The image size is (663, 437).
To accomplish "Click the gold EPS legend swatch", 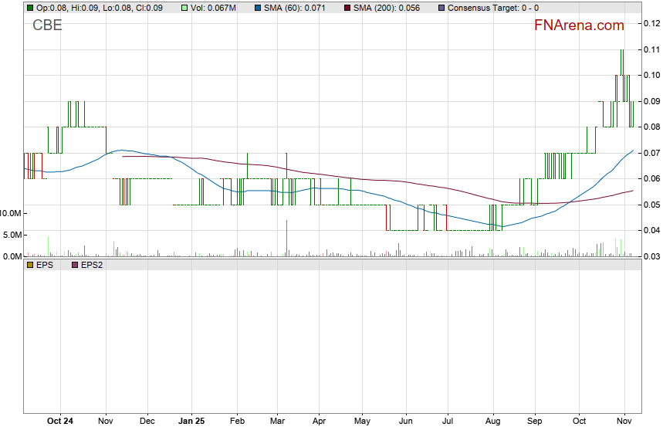I will [x=30, y=265].
